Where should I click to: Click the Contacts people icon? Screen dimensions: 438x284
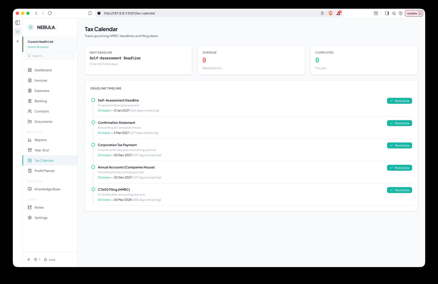point(30,111)
